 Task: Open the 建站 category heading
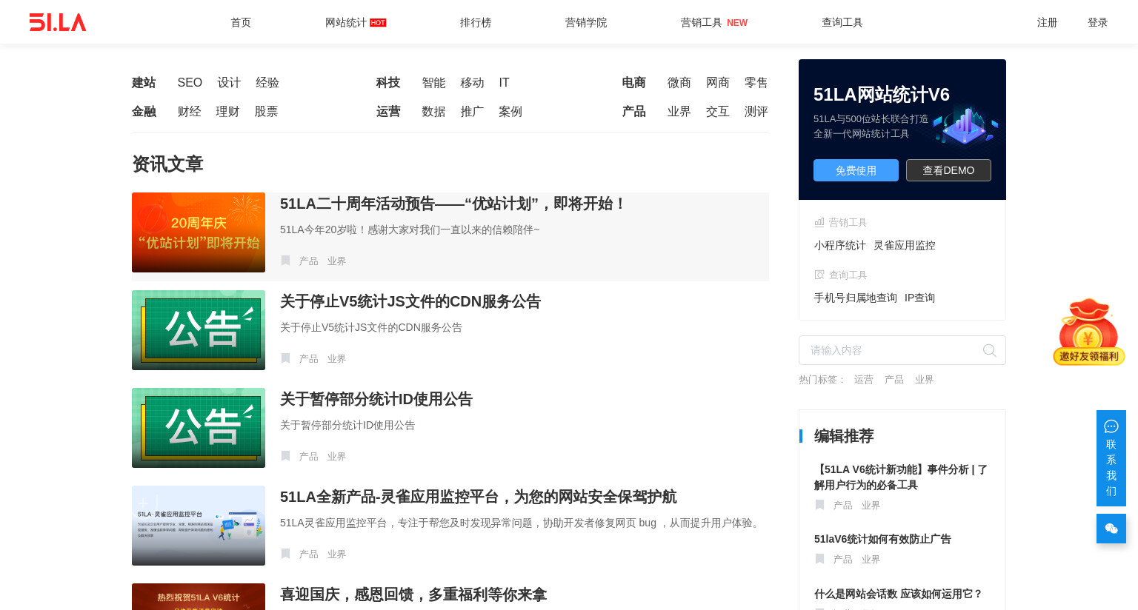click(x=144, y=83)
